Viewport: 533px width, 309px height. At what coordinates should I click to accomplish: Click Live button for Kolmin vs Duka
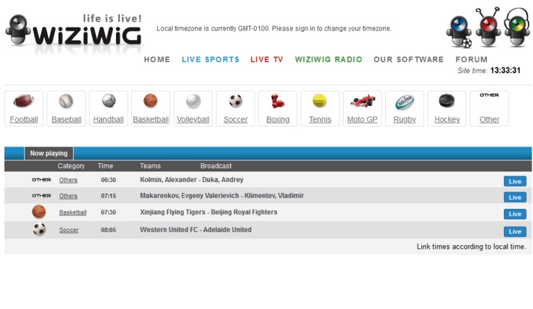pyautogui.click(x=515, y=181)
